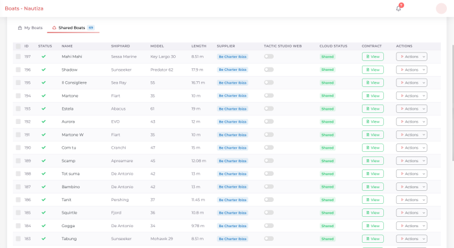This screenshot has width=454, height=248.
Task: Click Be Charter Ibiza supplier tag for Tanit
Action: point(232,200)
